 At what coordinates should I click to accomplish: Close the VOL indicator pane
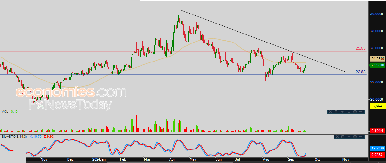click(330, 112)
